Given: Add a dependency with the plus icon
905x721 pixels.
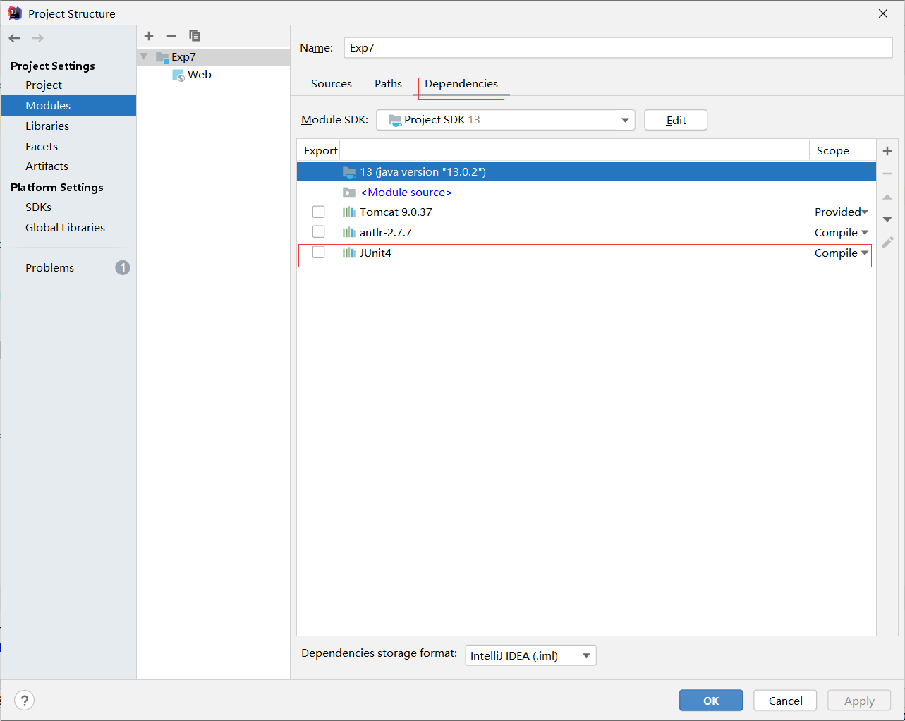Looking at the screenshot, I should pos(887,151).
